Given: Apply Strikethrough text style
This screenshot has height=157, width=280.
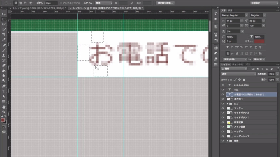Looking at the screenshot, I should point(260,47).
